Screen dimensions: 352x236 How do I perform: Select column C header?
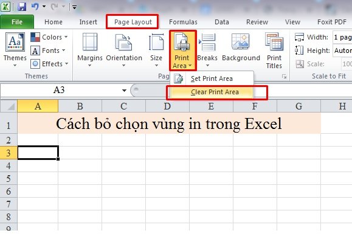click(123, 106)
